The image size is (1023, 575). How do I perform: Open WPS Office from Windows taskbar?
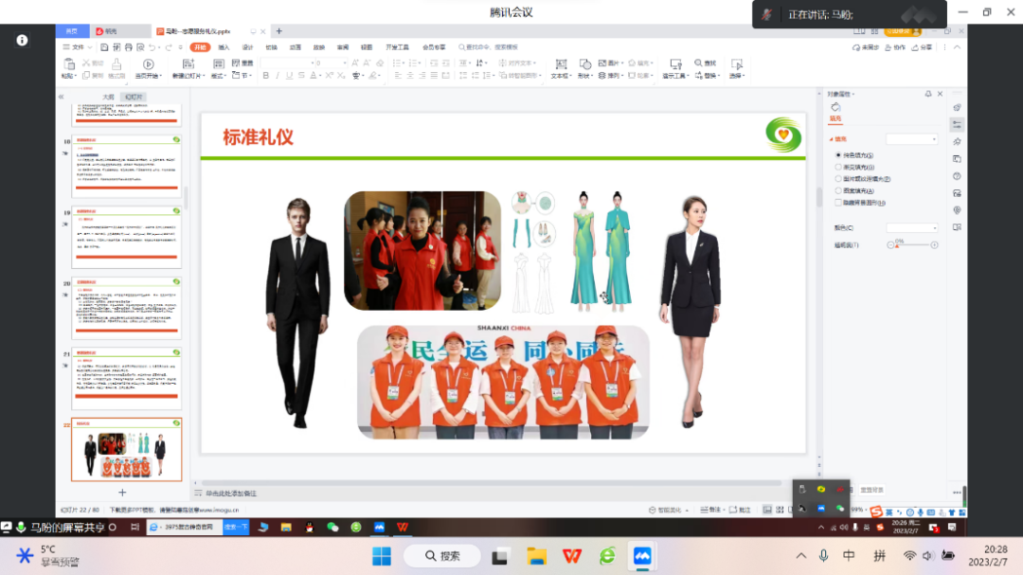tap(572, 555)
